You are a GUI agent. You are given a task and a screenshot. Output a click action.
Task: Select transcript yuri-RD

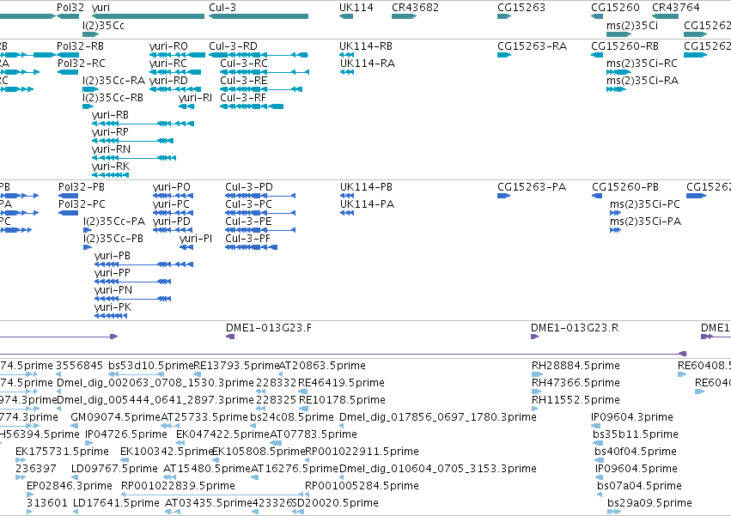(168, 81)
